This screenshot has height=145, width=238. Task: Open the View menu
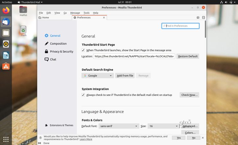pos(57,13)
